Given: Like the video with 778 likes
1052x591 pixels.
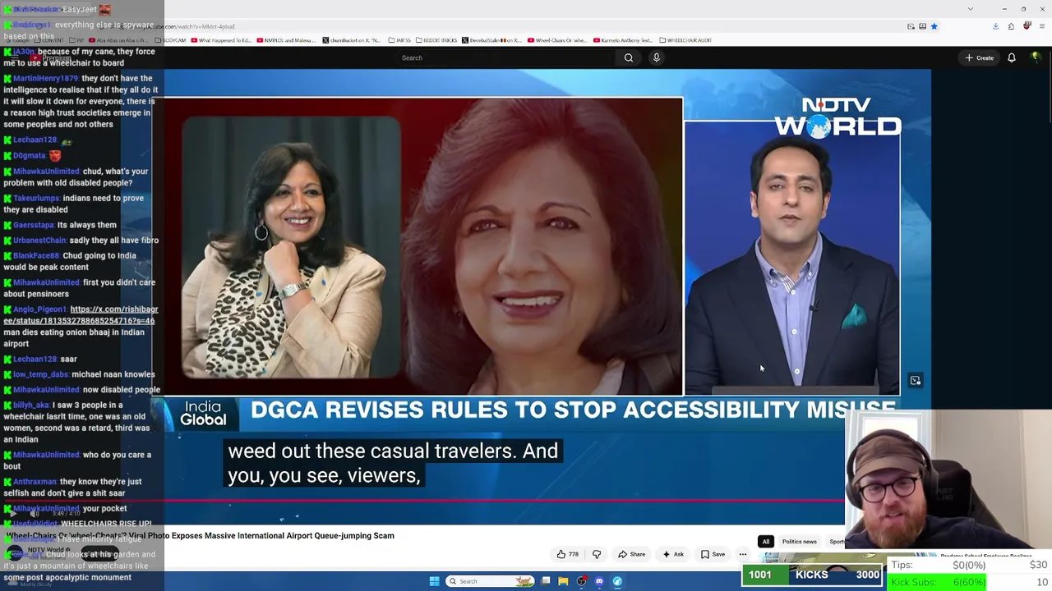Looking at the screenshot, I should [x=568, y=554].
